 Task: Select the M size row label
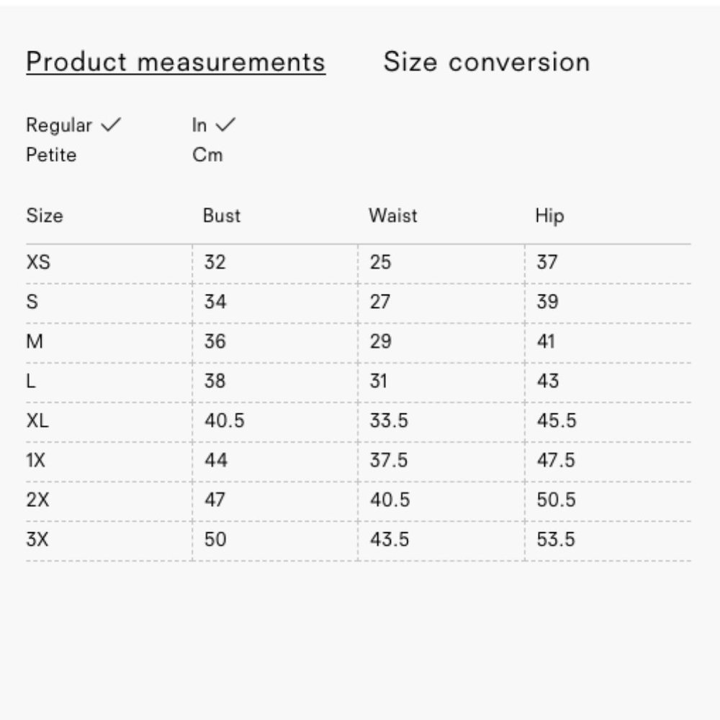35,341
